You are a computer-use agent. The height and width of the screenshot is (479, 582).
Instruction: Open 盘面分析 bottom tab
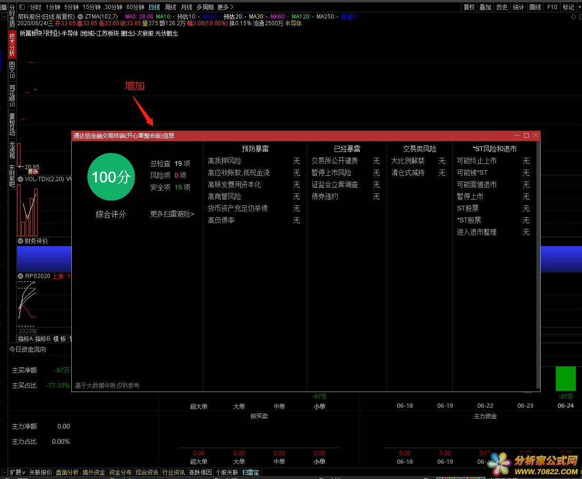(67, 472)
